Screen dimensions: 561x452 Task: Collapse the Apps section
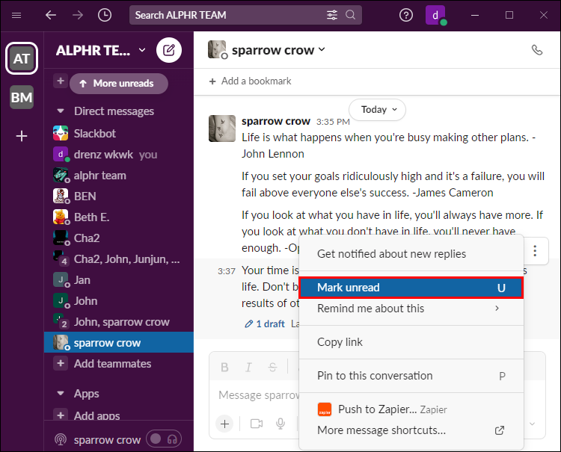coord(60,393)
